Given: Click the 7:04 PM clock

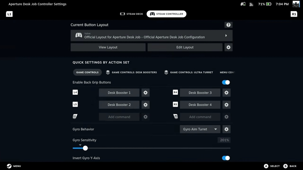Looking at the screenshot, I should (282, 4).
